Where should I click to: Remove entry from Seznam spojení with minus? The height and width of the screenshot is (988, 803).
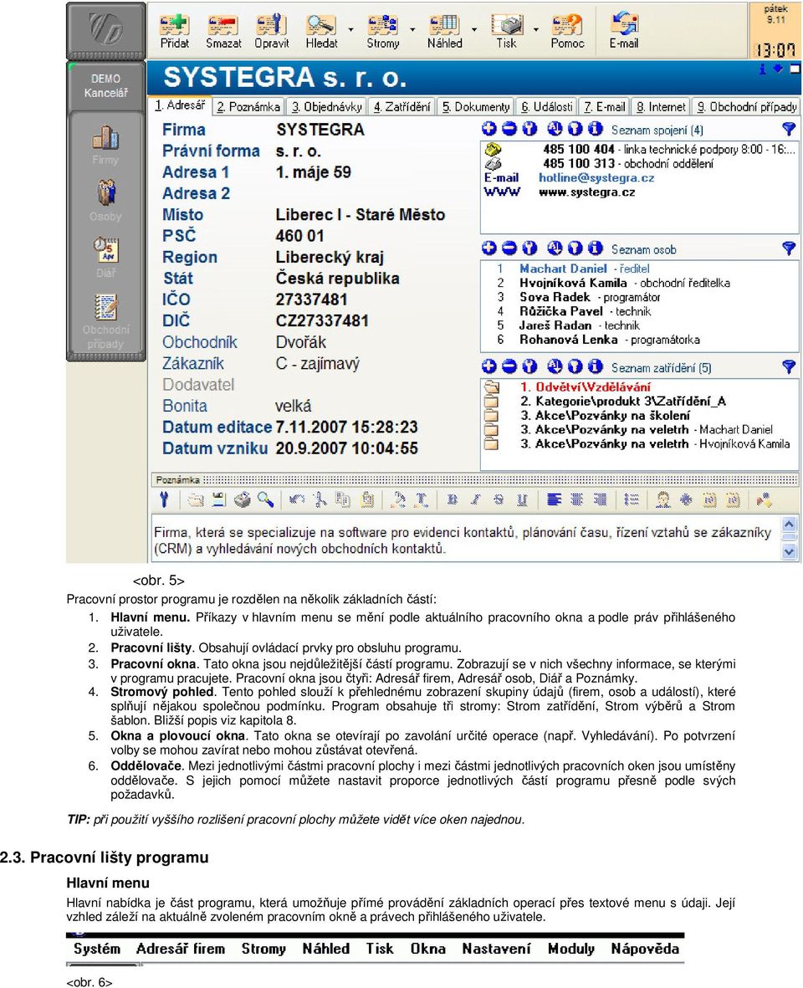tap(509, 129)
